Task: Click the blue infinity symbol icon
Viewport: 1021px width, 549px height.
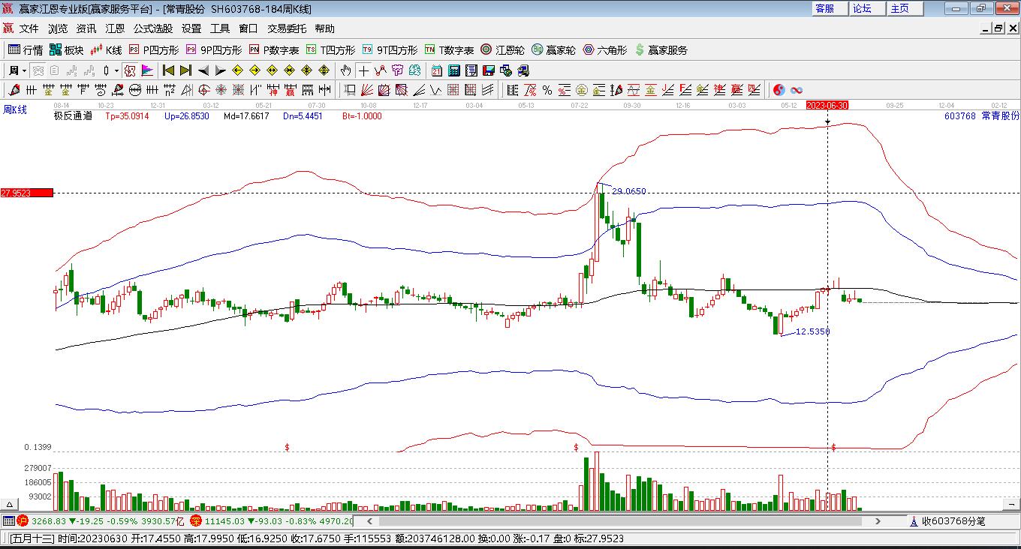Action: [x=797, y=90]
